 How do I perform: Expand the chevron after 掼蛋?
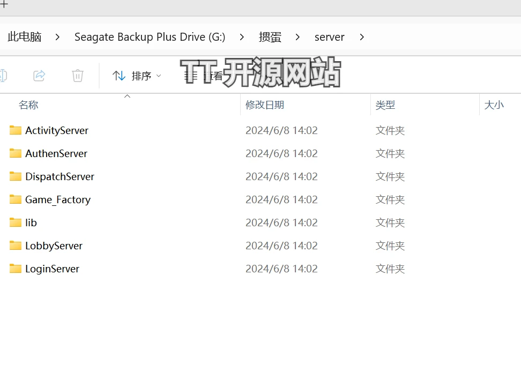297,37
